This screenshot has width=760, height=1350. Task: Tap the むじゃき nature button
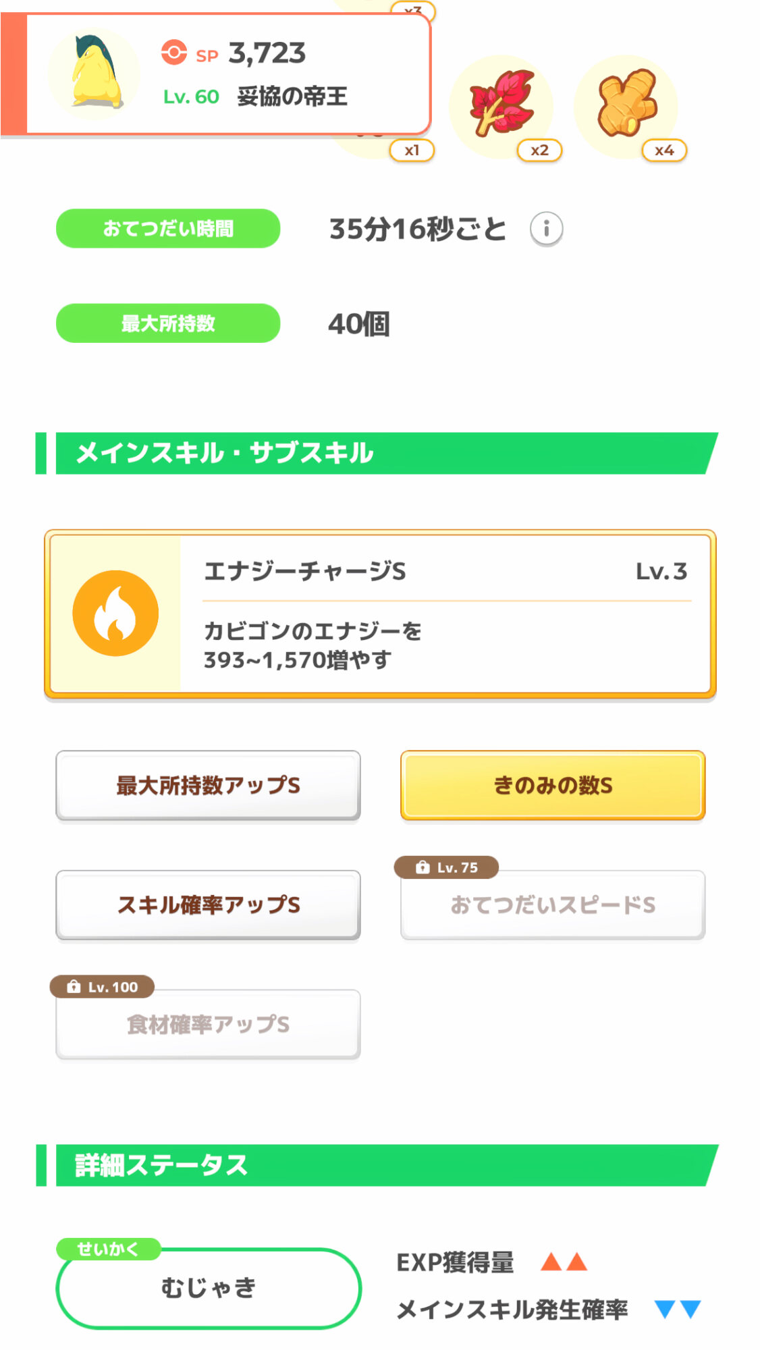[x=209, y=1289]
